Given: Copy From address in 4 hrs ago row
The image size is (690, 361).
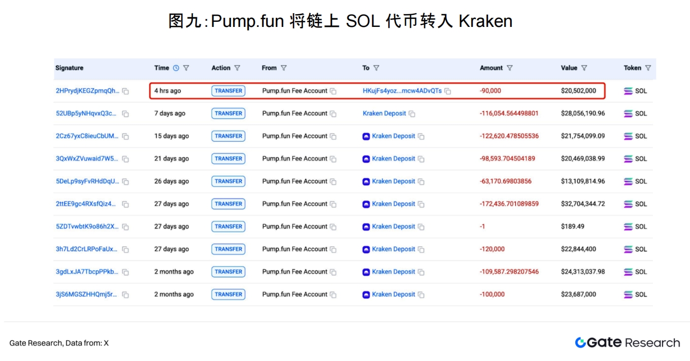Looking at the screenshot, I should pos(333,91).
